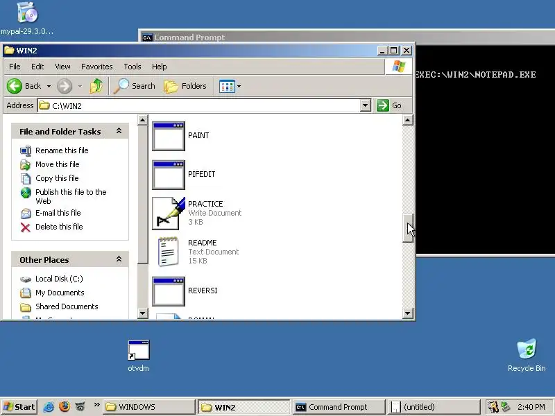Open Shared Documents link in Other Places
555x416 pixels.
[67, 306]
